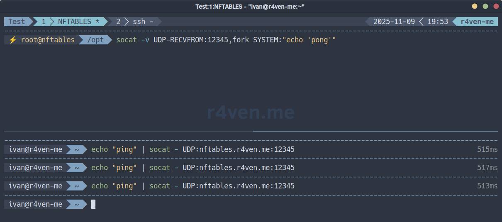Click the root@nftables prompt segment
This screenshot has width=502, height=222.
(x=48, y=40)
